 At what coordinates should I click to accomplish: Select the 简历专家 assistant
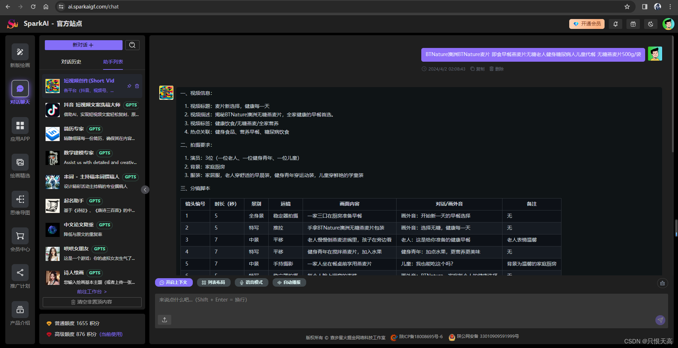click(92, 134)
